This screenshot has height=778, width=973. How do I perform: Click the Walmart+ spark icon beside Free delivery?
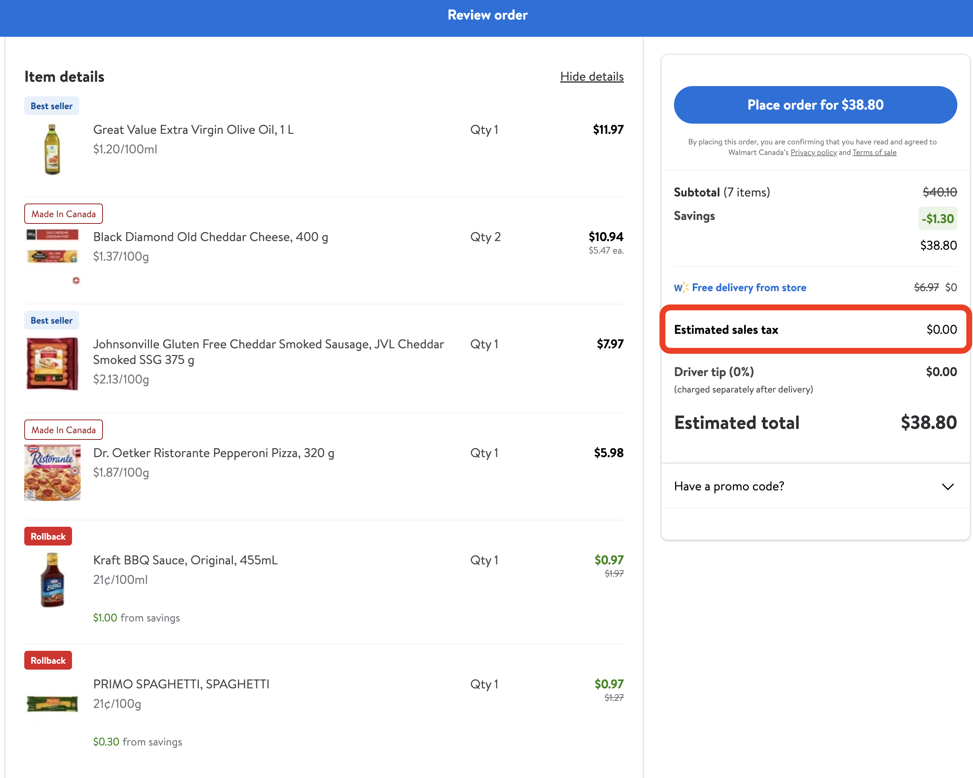pyautogui.click(x=681, y=288)
